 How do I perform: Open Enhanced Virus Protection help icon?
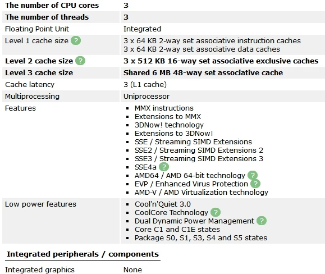tap(255, 184)
